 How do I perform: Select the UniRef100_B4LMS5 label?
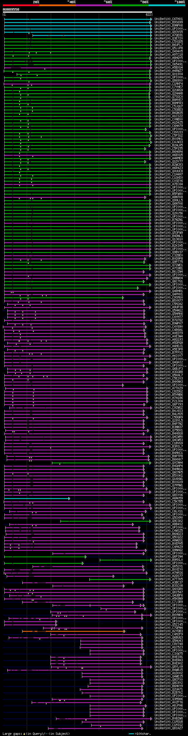(169, 414)
